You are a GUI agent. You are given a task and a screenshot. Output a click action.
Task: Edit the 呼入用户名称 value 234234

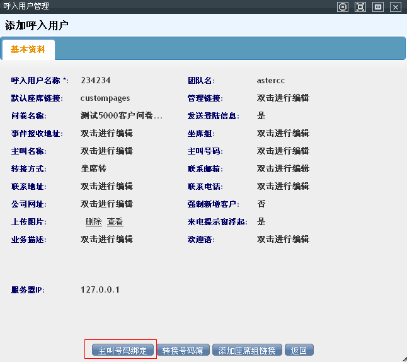coord(96,81)
